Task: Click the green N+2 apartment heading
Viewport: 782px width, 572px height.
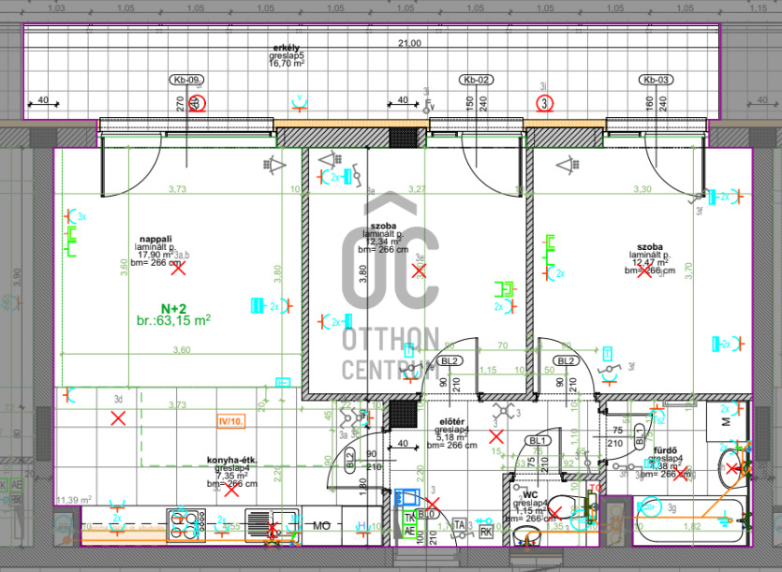Action: click(x=173, y=308)
